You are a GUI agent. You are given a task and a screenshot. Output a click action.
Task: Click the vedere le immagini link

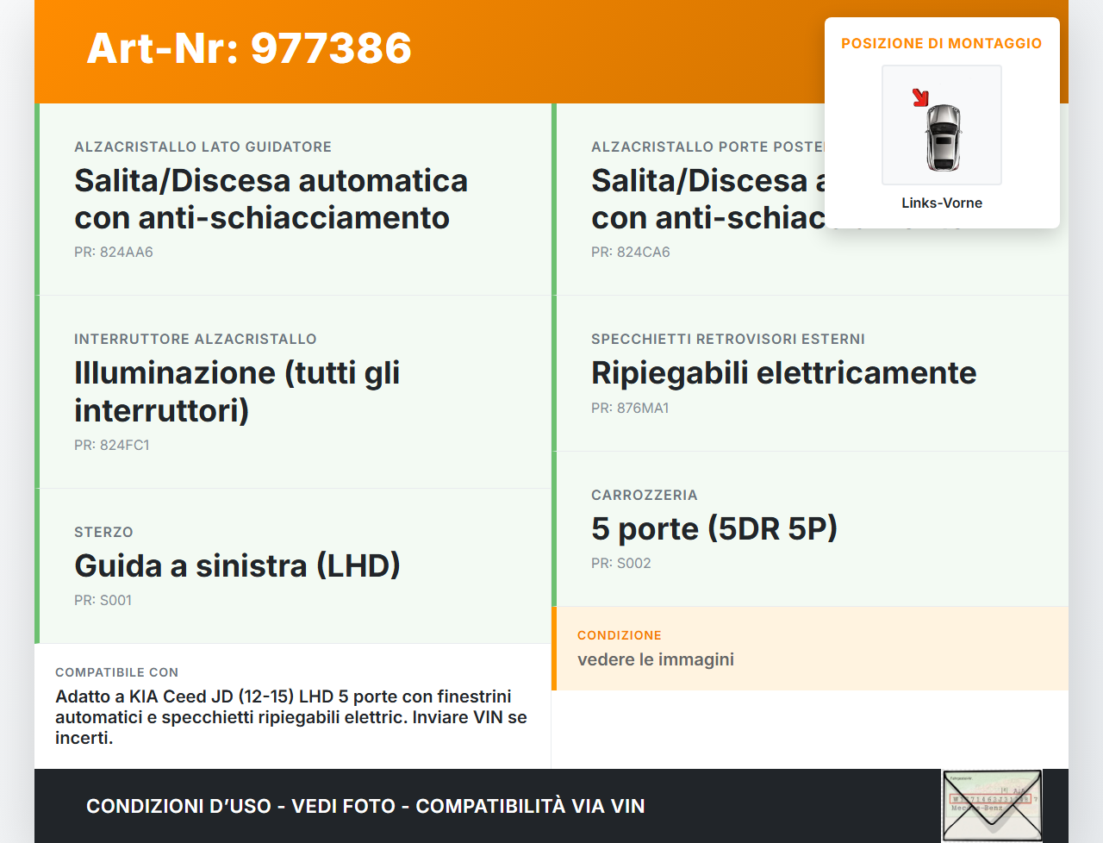click(655, 659)
